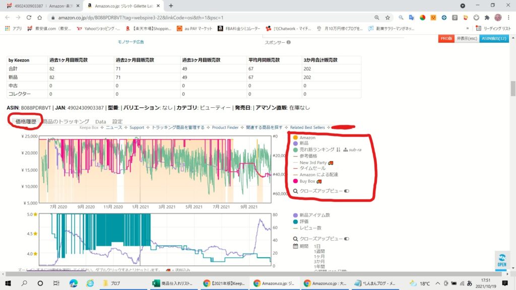Open the smiley-face extension icon
Viewport: 516px width, 290px height.
[x=476, y=18]
